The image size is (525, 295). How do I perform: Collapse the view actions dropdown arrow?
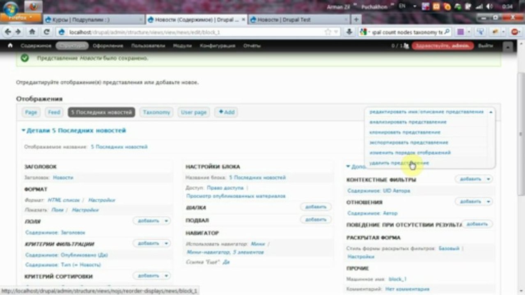click(x=491, y=112)
